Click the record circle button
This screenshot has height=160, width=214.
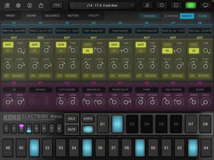point(161,5)
